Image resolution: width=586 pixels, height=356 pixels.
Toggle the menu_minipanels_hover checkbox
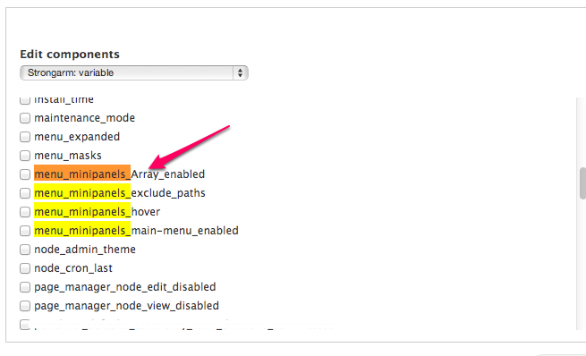25,212
